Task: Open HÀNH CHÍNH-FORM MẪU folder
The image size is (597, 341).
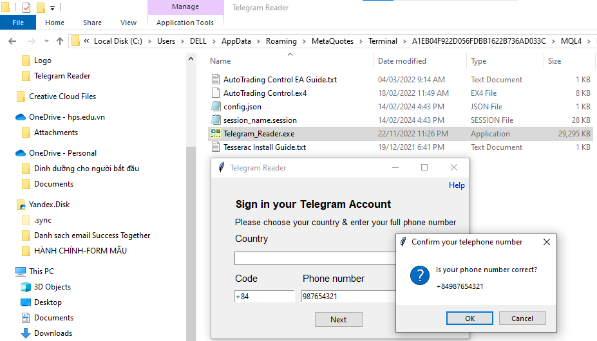Action: 81,250
